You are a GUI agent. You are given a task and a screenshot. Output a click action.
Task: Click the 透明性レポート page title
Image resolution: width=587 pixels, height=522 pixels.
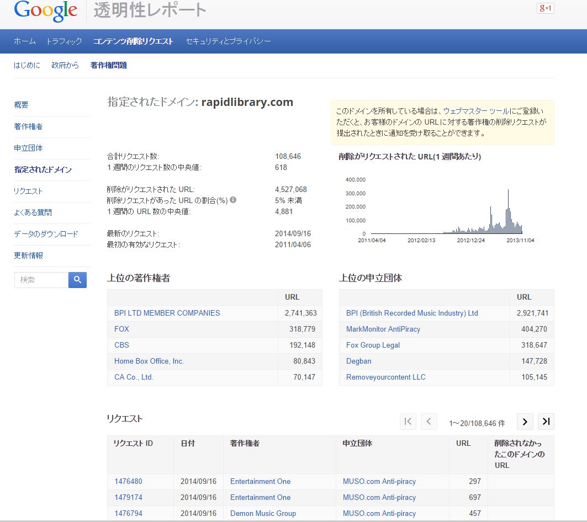pos(150,10)
